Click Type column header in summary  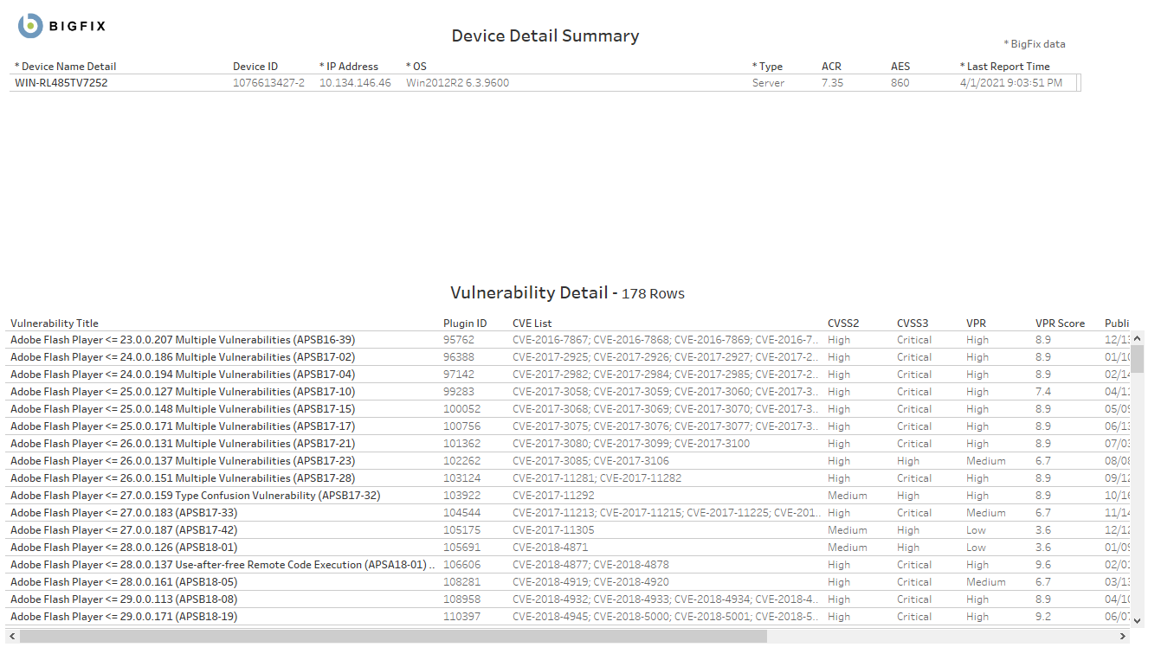(767, 67)
